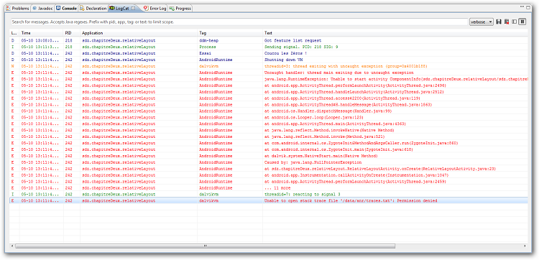The height and width of the screenshot is (260, 539).
Task: Switch to the Problems tab
Action: (x=17, y=8)
